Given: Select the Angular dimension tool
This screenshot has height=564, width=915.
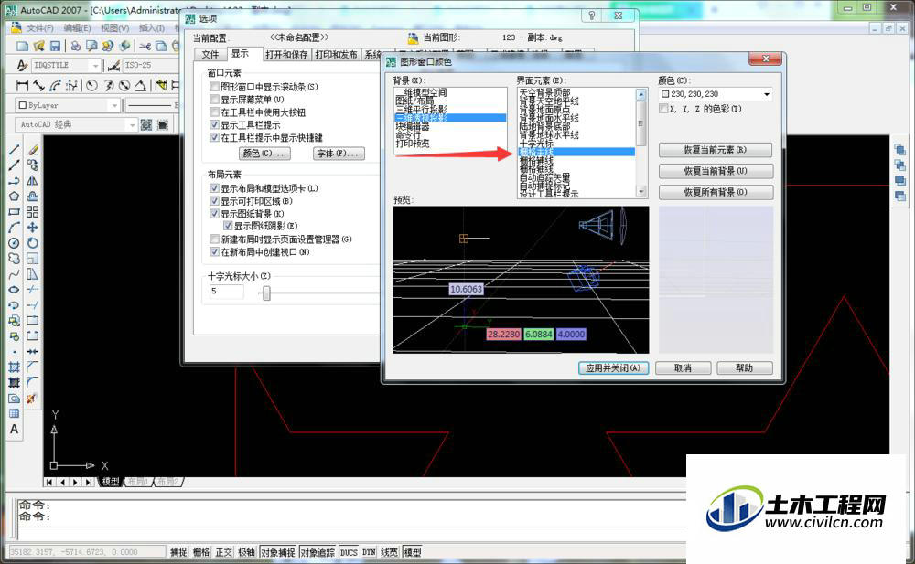Looking at the screenshot, I should click(x=141, y=86).
